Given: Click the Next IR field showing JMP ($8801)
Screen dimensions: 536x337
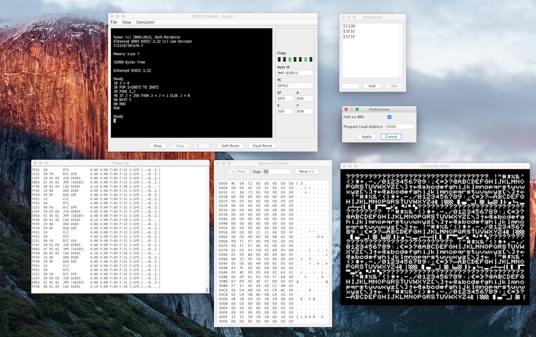Looking at the screenshot, I should click(295, 73).
